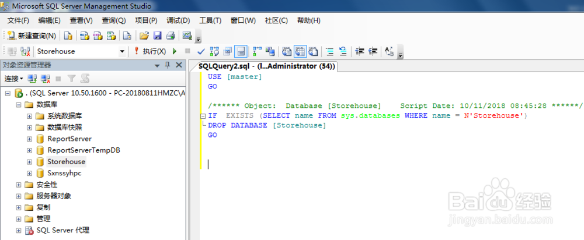Open the 帮助(H) menu
The image size is (584, 240).
[x=309, y=20]
